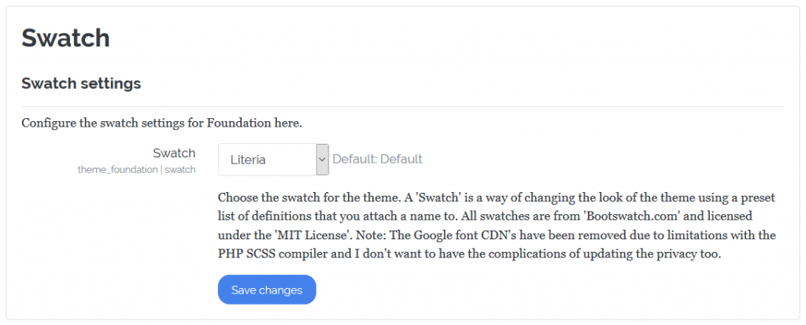
Task: Expand the Swatch dropdown chevron arrow
Action: [x=322, y=160]
